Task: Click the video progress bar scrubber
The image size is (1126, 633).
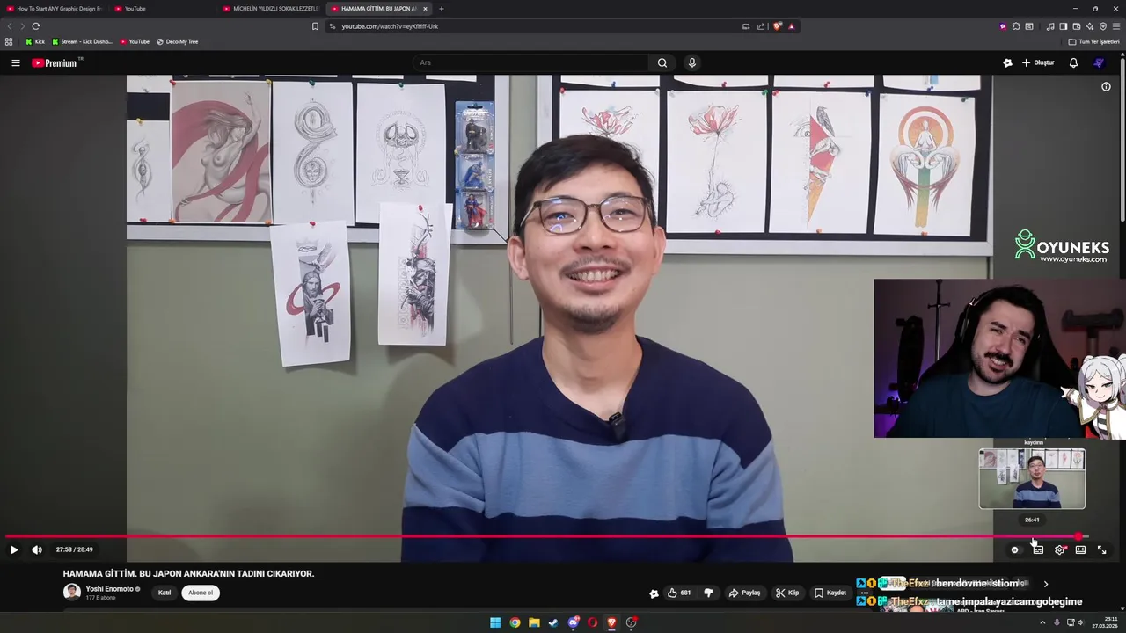Action: pyautogui.click(x=1078, y=536)
